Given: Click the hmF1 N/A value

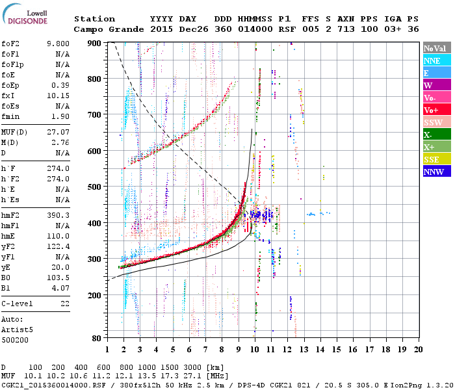Looking at the screenshot, I should click(x=62, y=226).
